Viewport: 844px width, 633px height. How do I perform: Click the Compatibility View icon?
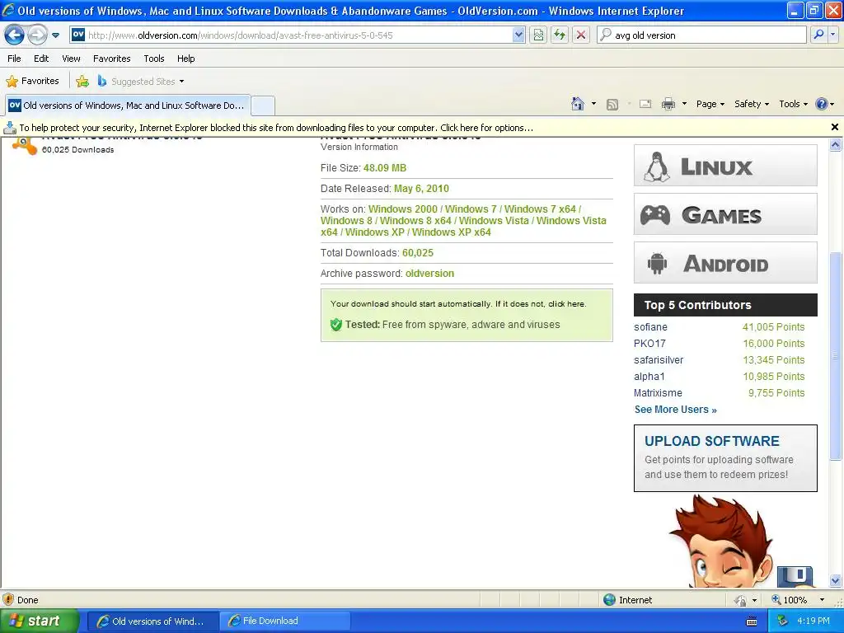(x=538, y=35)
